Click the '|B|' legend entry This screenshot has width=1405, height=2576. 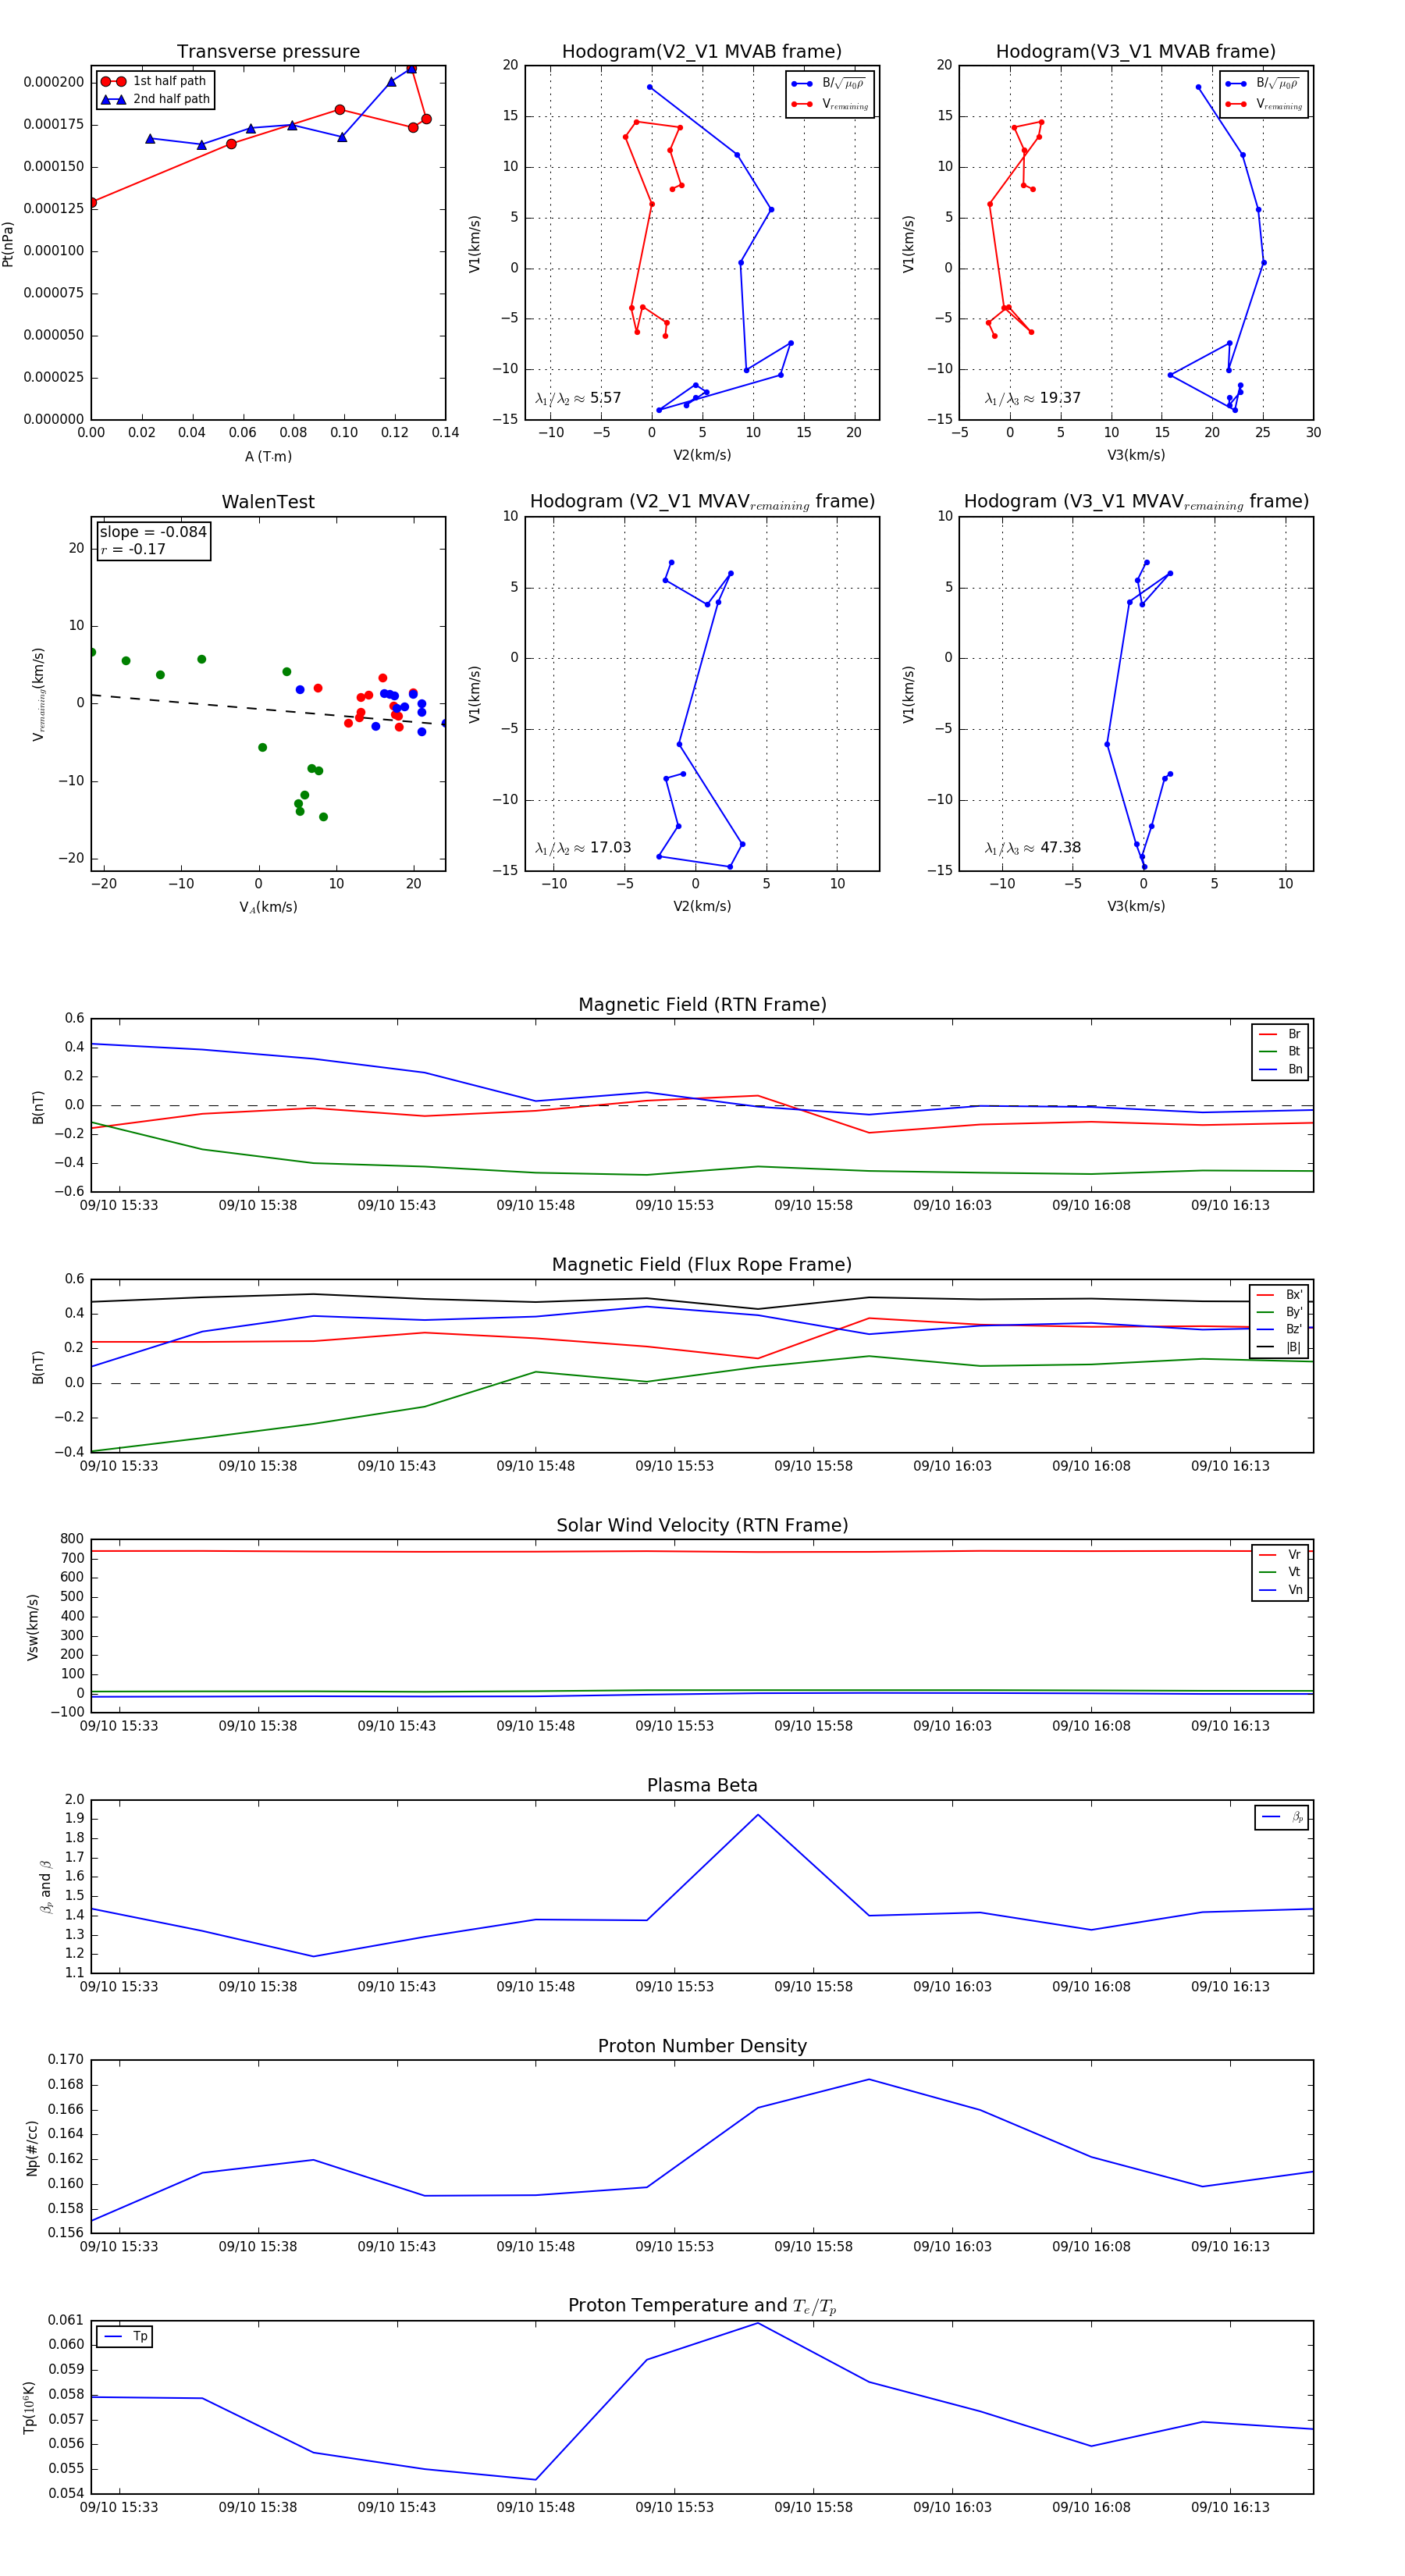click(x=1279, y=1347)
